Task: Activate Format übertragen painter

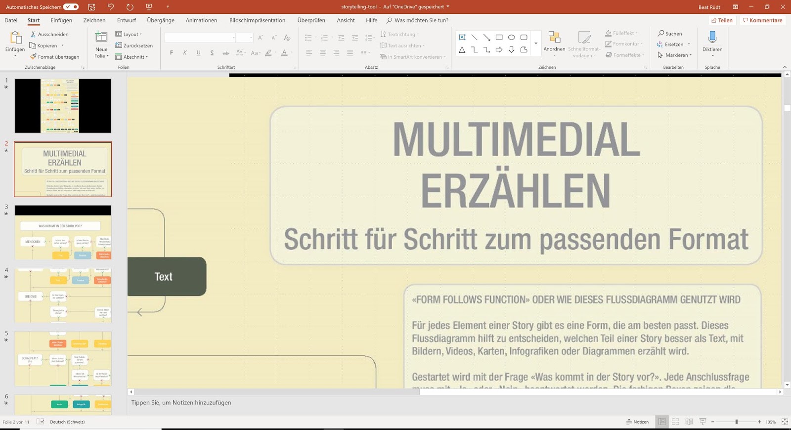Action: (54, 57)
